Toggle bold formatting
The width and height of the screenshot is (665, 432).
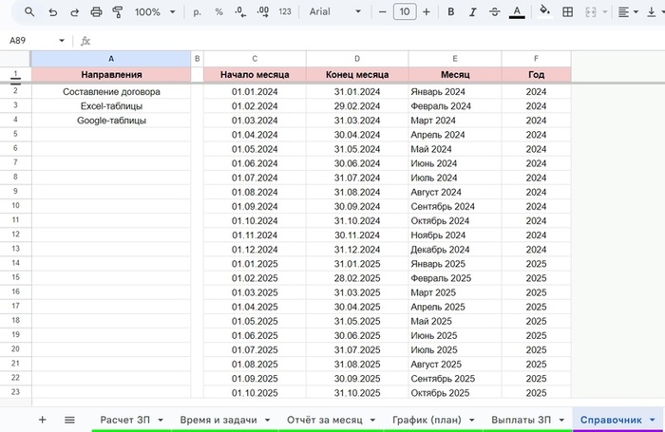click(450, 12)
